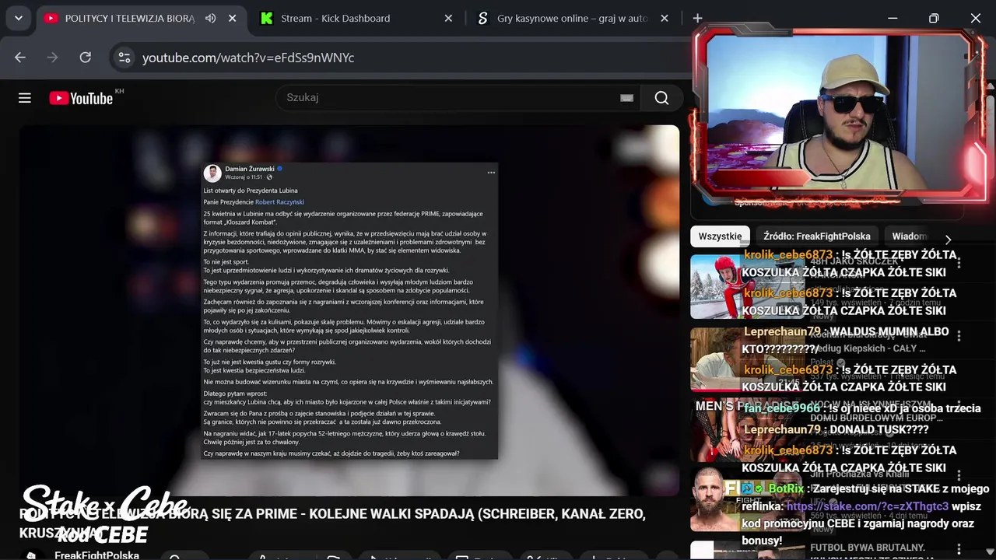
Task: Show more filter chips with right arrow
Action: point(948,240)
